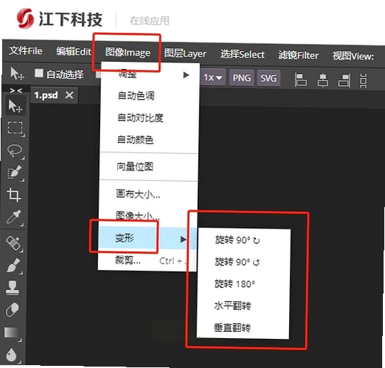Open the 视图View menu
The image size is (385, 368).
(x=353, y=56)
